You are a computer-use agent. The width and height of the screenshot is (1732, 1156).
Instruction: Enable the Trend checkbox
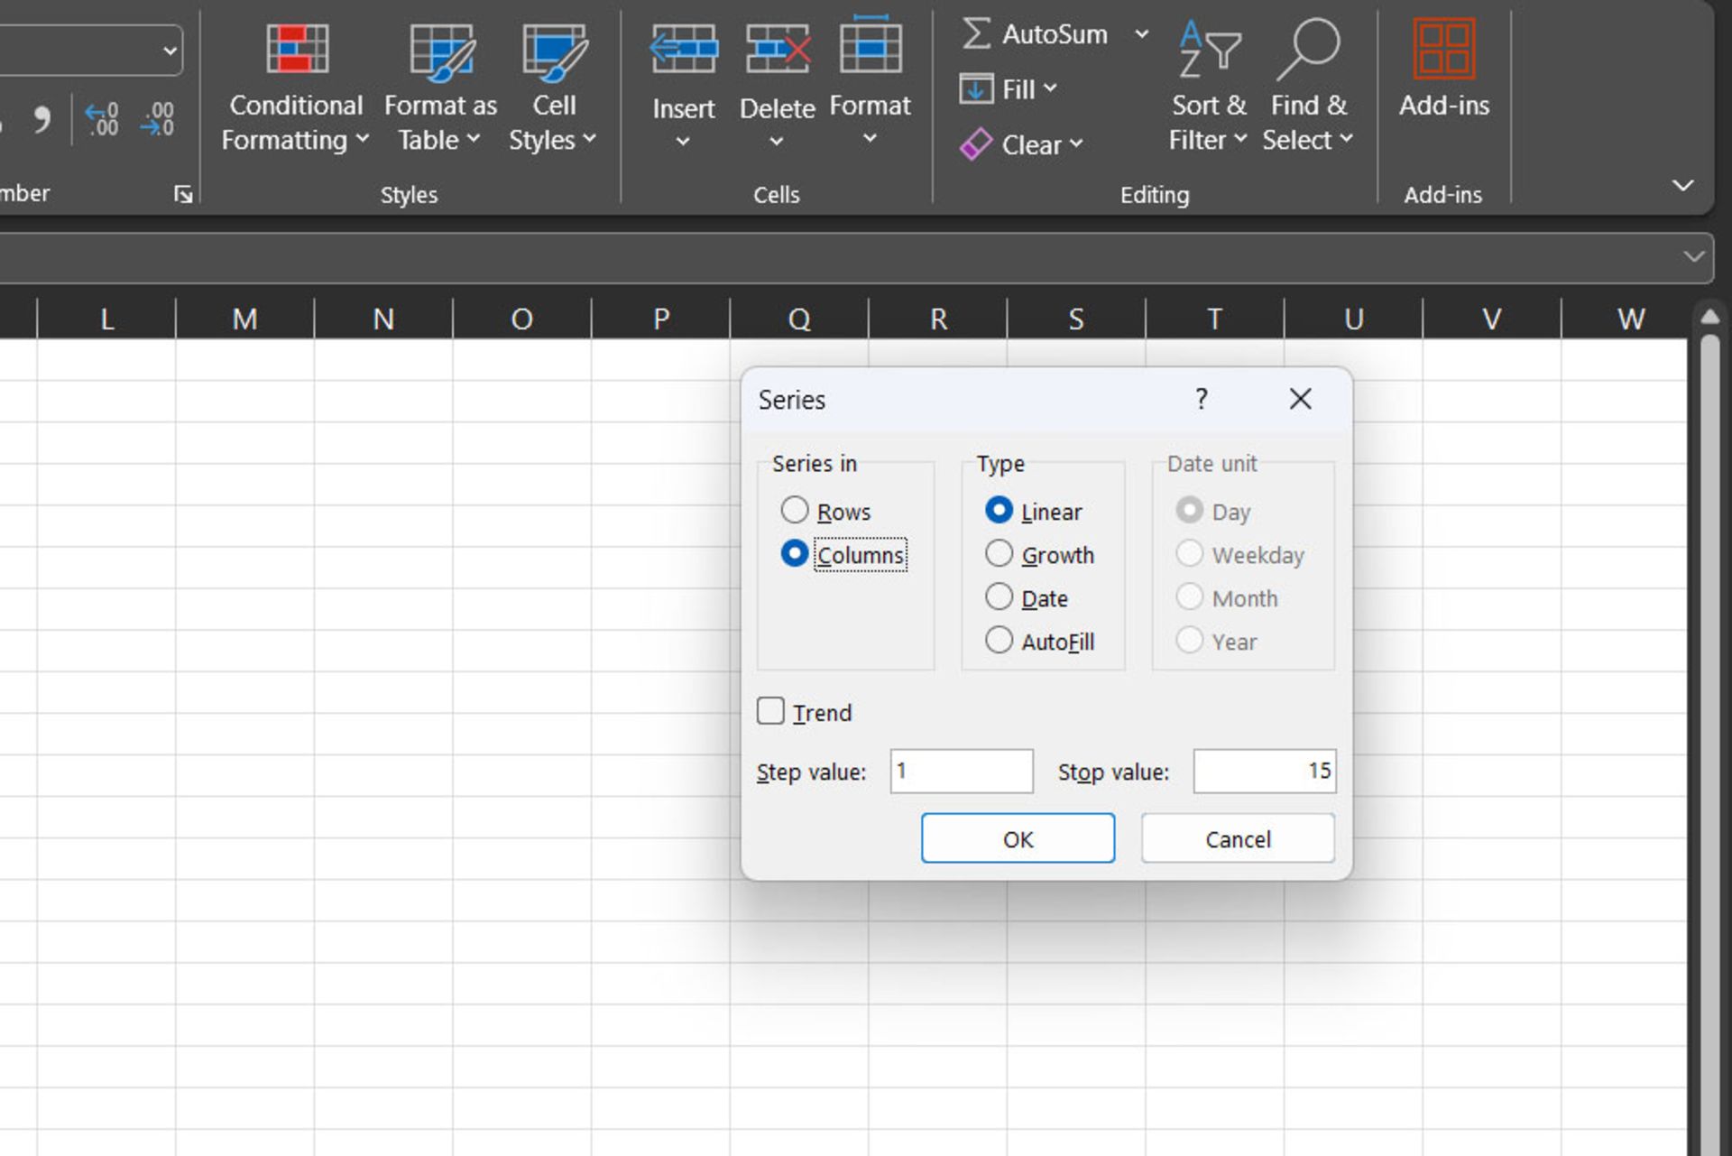tap(771, 712)
